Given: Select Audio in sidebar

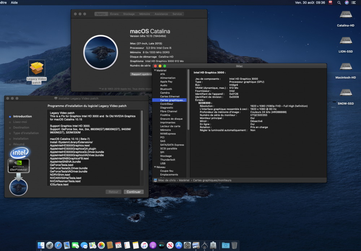Looking at the screenshot, I should coord(164,85).
